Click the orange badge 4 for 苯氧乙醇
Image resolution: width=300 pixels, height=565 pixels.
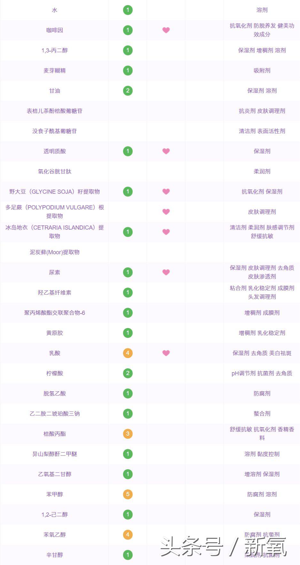coord(128,535)
